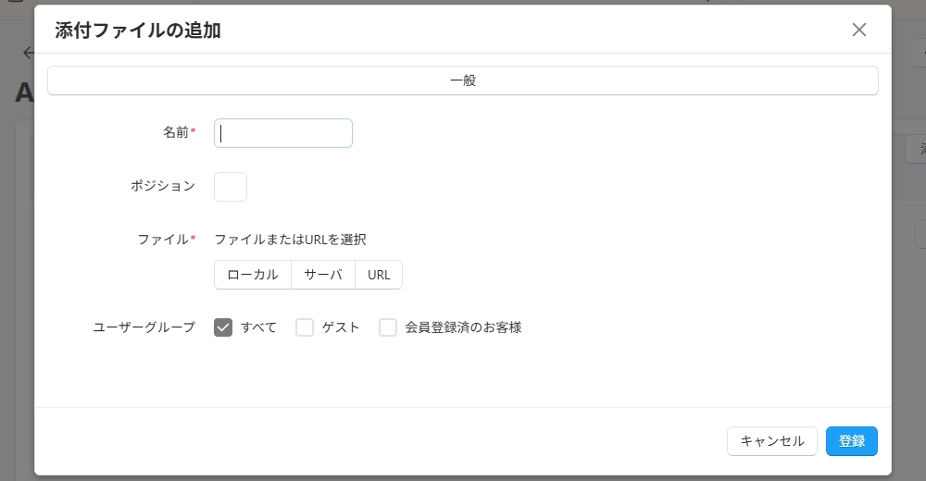Click the 添付ファイルの追加 dialog title

[138, 31]
